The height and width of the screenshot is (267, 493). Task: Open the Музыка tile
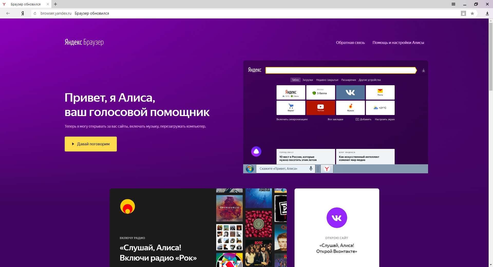click(x=350, y=108)
